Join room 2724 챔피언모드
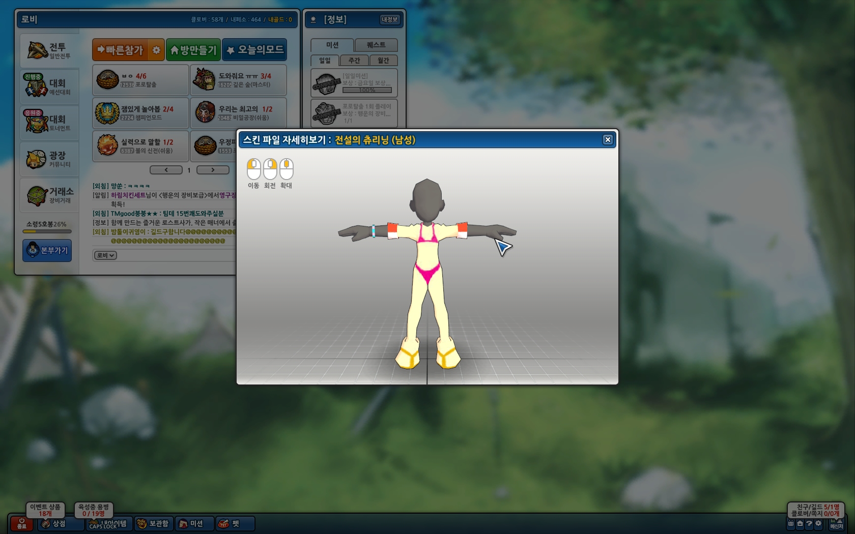The width and height of the screenshot is (855, 534). [140, 113]
